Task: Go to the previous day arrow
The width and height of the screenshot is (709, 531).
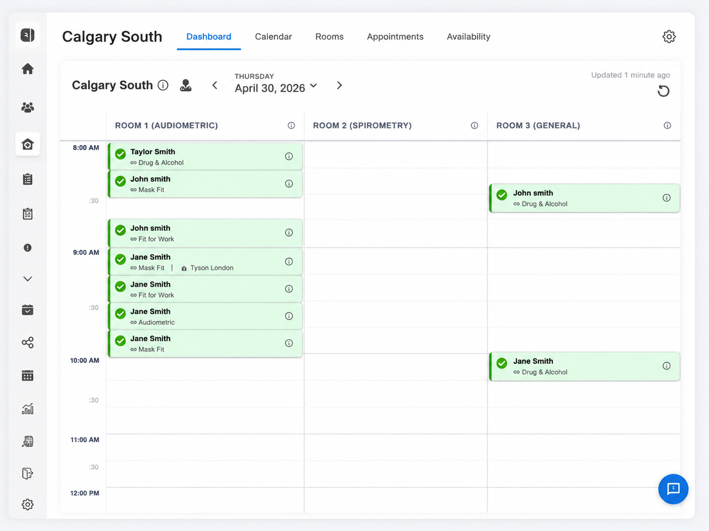Action: pos(214,86)
